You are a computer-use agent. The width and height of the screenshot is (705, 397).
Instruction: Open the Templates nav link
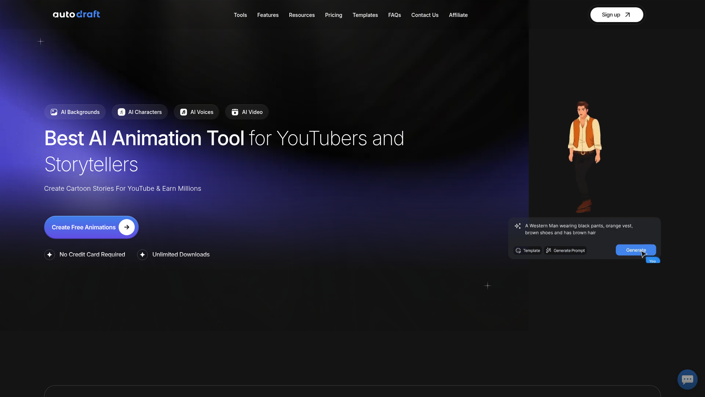tap(365, 15)
